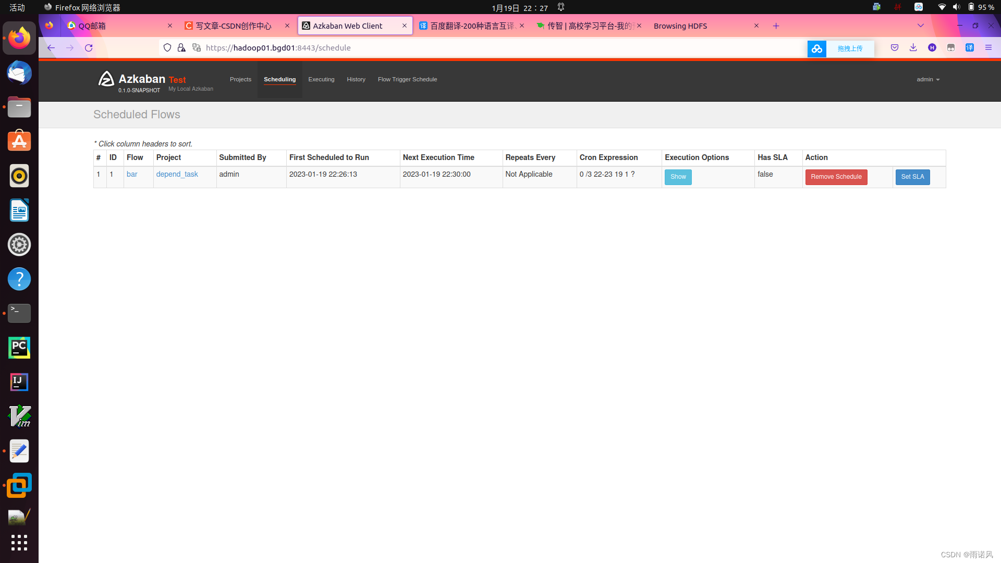
Task: Open IntelliJ IDEA from the dock
Action: click(19, 382)
